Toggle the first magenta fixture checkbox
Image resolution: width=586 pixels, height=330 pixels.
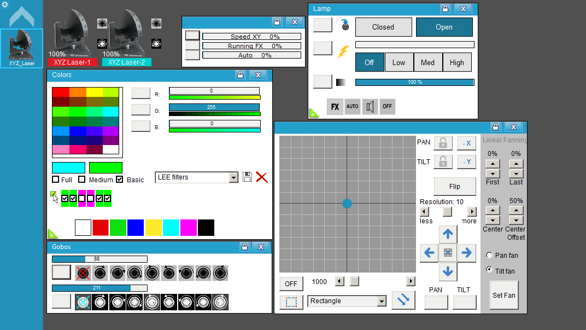click(x=82, y=198)
